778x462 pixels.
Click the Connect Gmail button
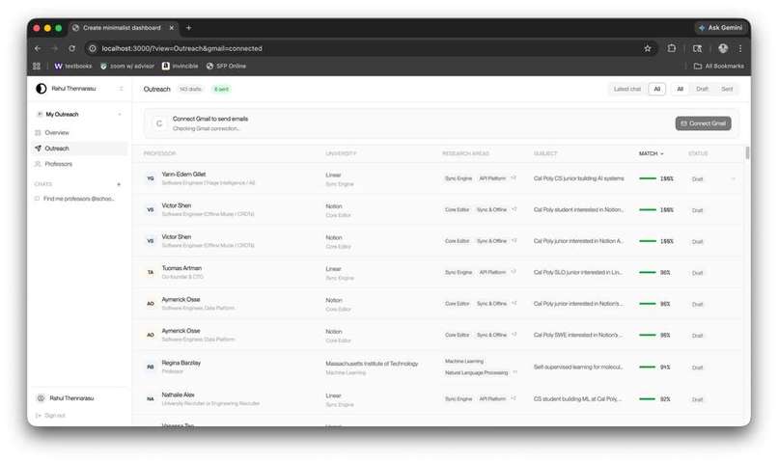point(703,123)
